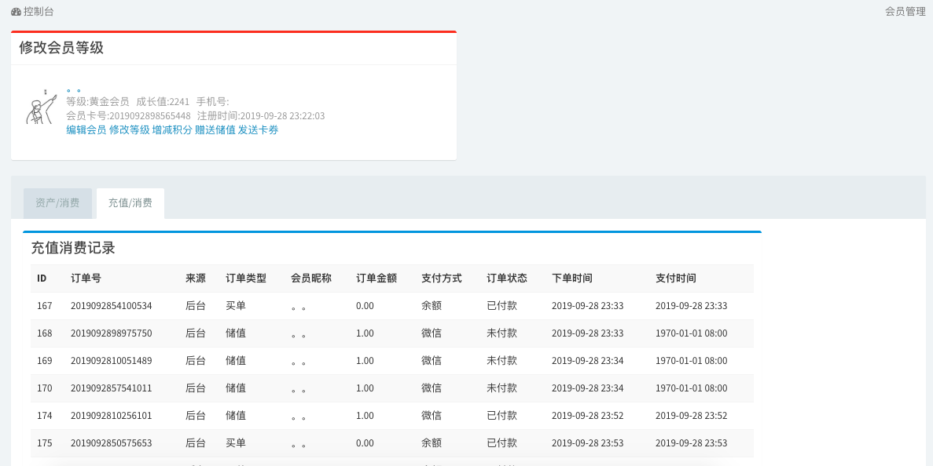The width and height of the screenshot is (933, 466).
Task: Click amount 0.00 in row 167
Action: 365,306
